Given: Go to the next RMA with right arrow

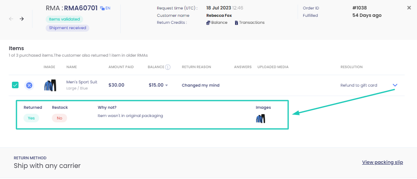Looking at the screenshot, I should [x=22, y=19].
